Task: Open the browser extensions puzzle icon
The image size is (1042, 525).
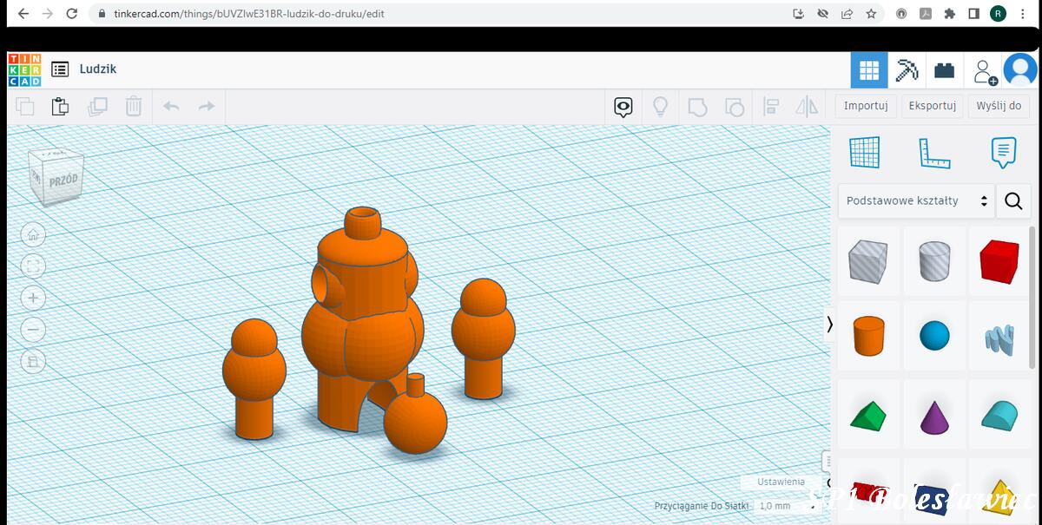Action: click(950, 14)
